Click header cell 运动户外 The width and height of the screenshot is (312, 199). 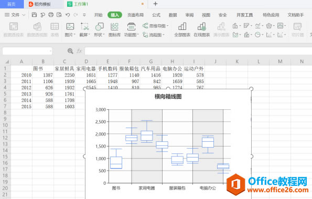coord(194,69)
